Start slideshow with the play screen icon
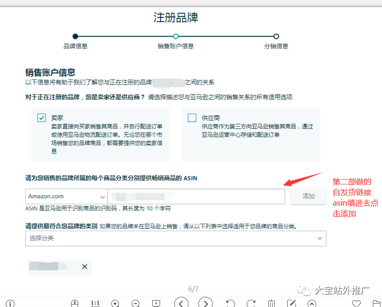The image size is (382, 307). (x=156, y=303)
